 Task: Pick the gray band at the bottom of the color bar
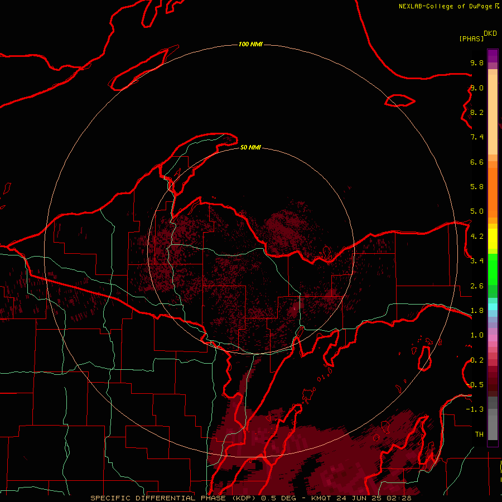493,427
